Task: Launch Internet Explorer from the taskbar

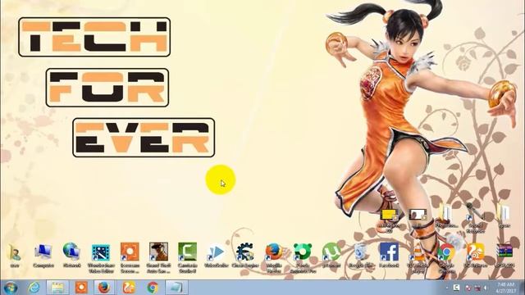Action: coord(34,288)
